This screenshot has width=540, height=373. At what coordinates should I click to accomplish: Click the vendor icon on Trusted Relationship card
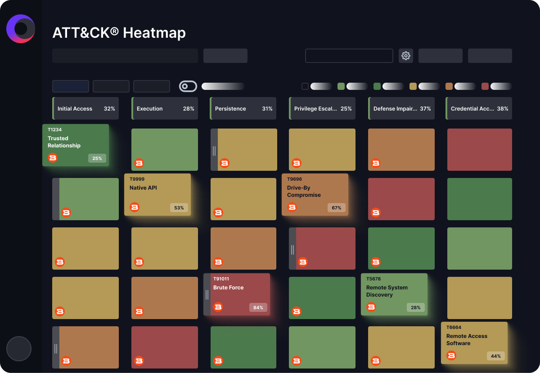point(53,158)
